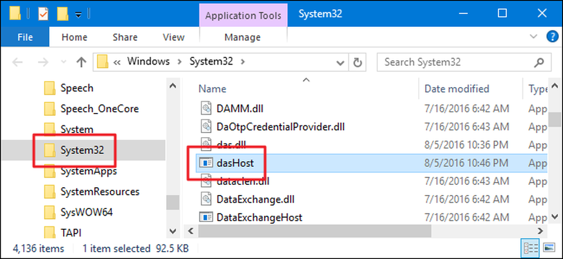Screen dimensions: 563x259
Task: Expand the hidden breadcrumb path chevrons
Action: pos(117,62)
